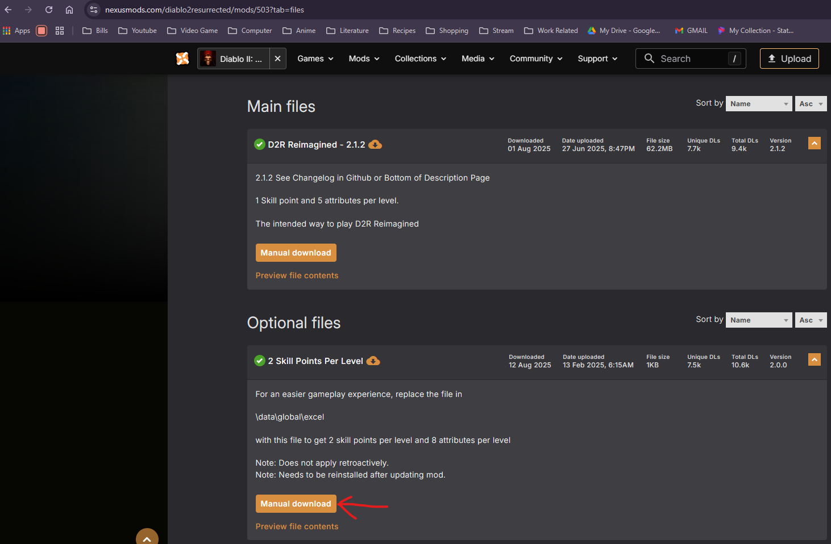Open the Apps grid shortcut
Image resolution: width=831 pixels, height=544 pixels.
16,31
